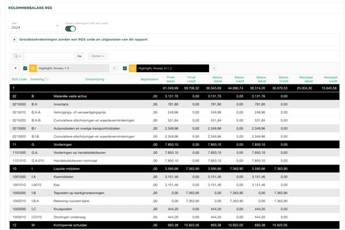Viewport: 345px width, 230px height.
Task: Sort by the Sortering column header
Action: [38, 79]
